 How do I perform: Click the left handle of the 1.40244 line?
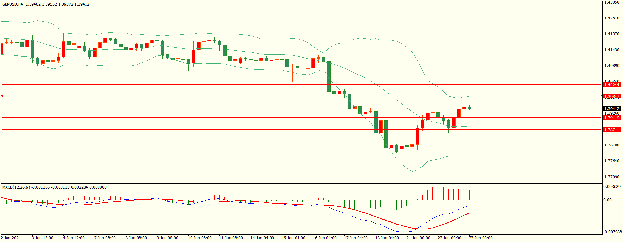coord(2,84)
